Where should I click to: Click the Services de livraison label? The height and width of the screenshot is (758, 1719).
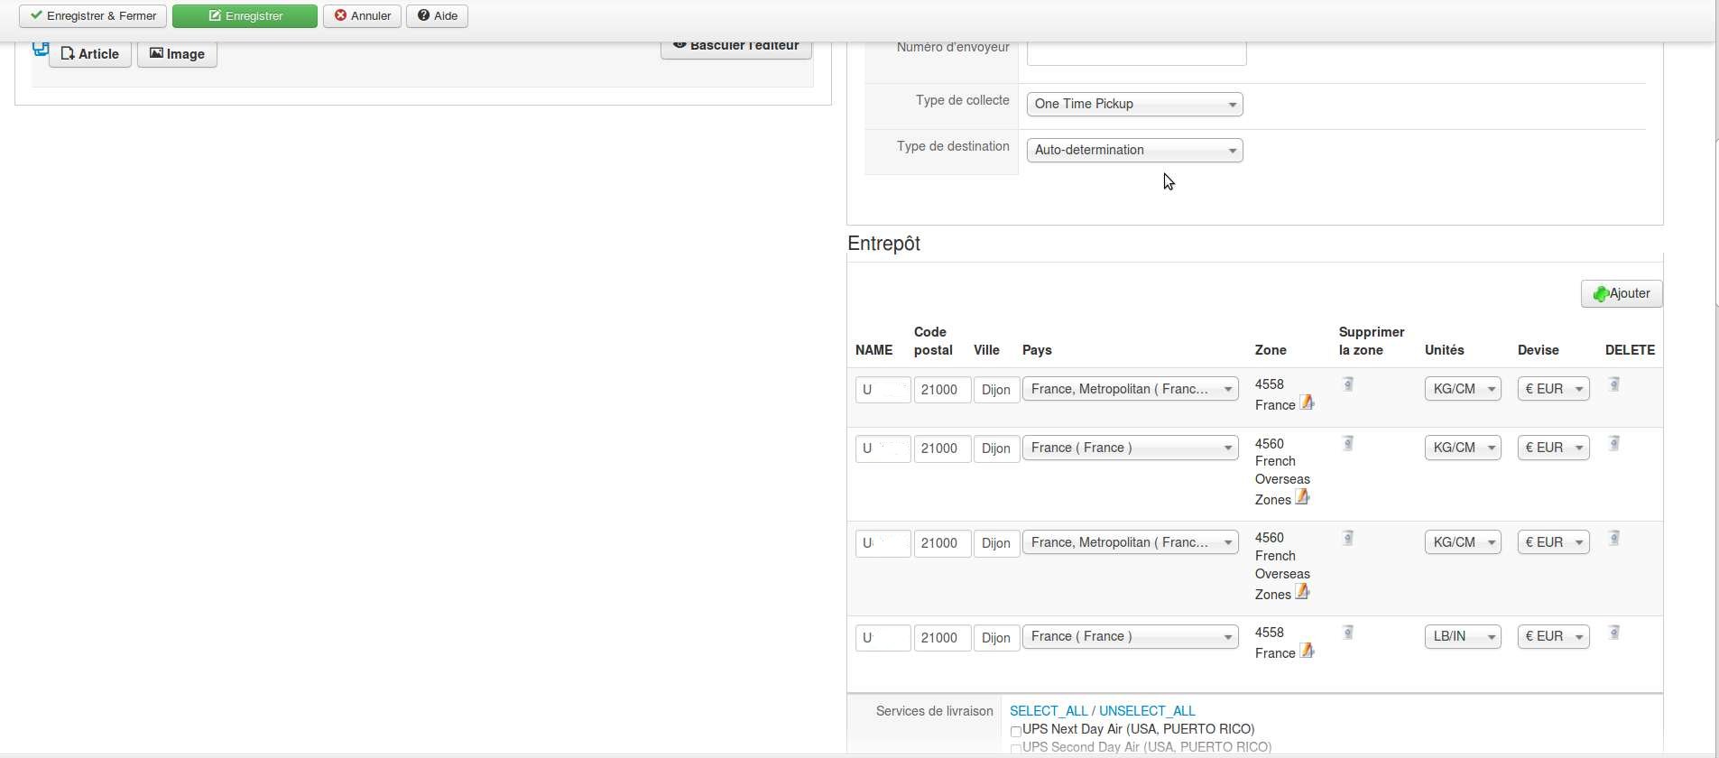[x=934, y=711]
